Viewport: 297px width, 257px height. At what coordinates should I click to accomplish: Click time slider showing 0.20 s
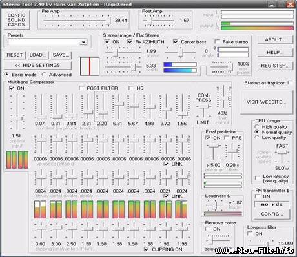(x=232, y=151)
